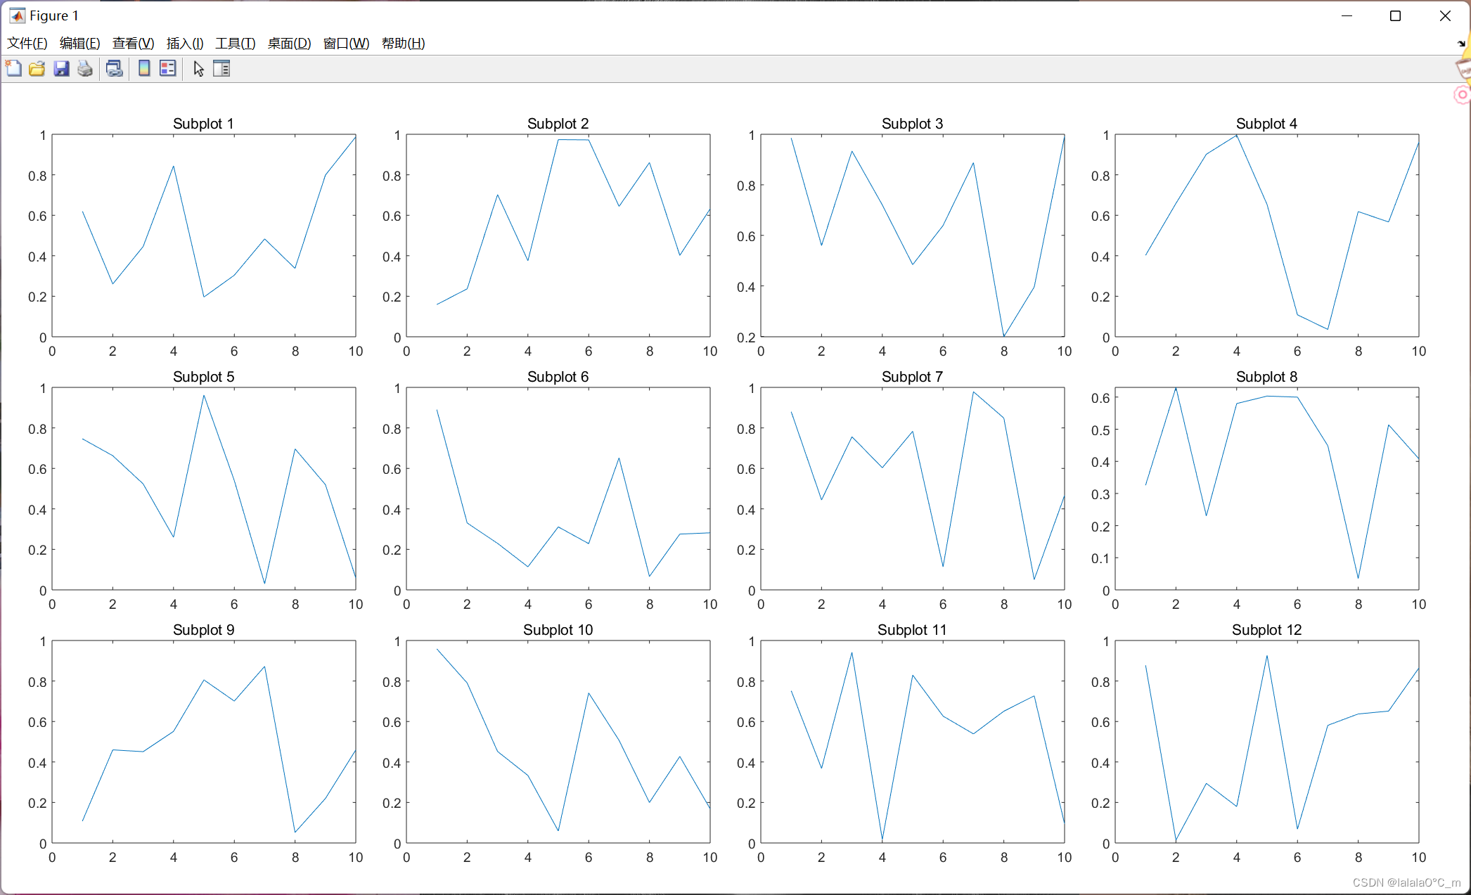Image resolution: width=1471 pixels, height=895 pixels.
Task: Click the Subplot 3 y-axis label 0.2
Action: click(x=746, y=337)
